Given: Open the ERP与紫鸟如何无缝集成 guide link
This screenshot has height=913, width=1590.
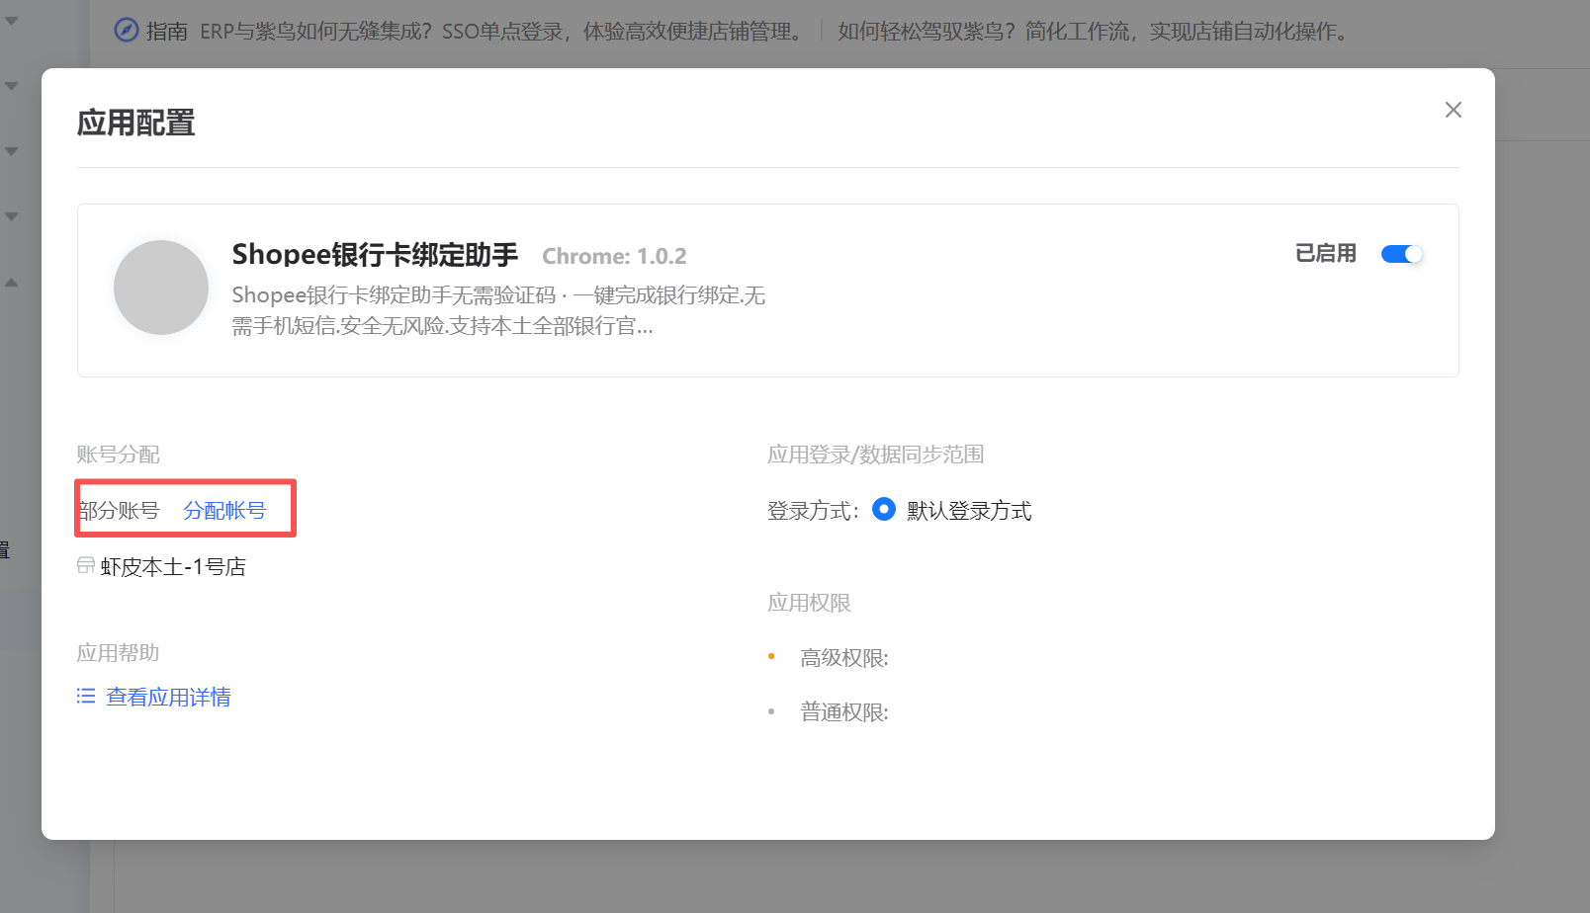Looking at the screenshot, I should [x=503, y=32].
